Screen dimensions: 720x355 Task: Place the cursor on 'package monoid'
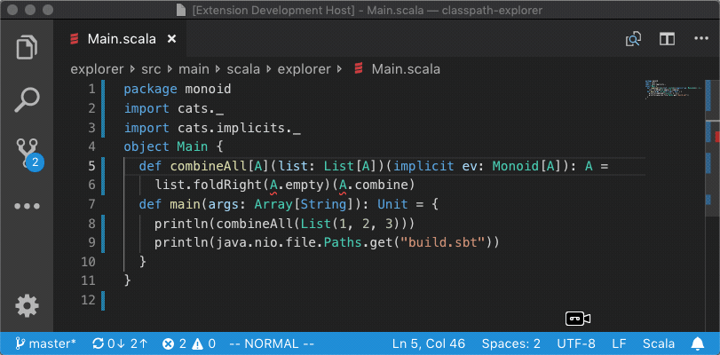coord(178,89)
